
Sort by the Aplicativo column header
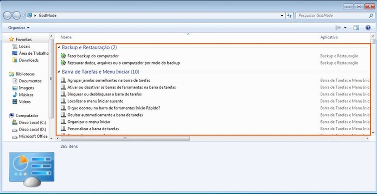coord(329,37)
